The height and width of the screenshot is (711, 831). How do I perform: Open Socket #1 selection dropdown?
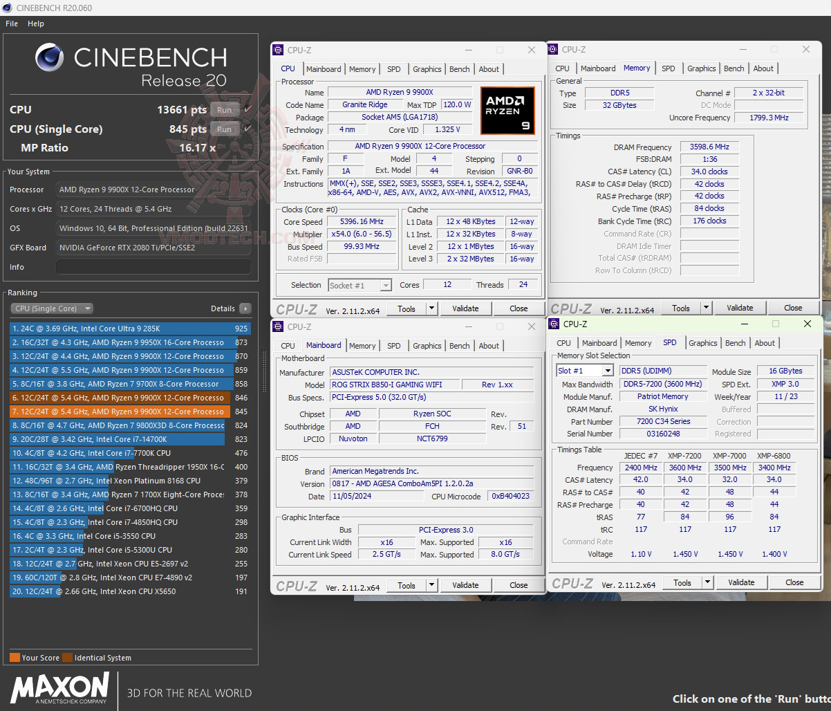[x=360, y=285]
